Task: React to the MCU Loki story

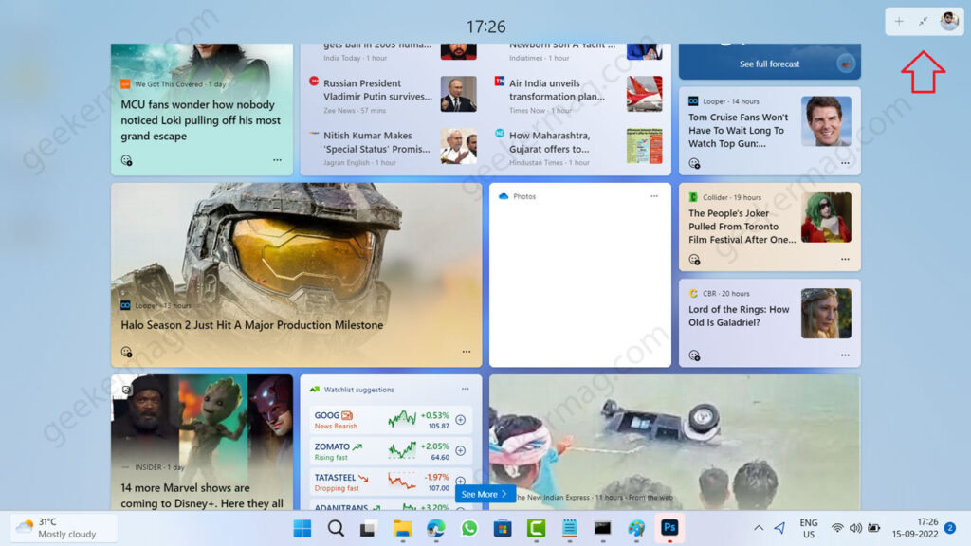Action: [126, 160]
